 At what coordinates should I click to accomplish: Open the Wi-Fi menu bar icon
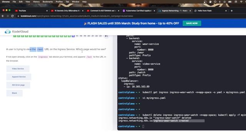tap(241, 2)
